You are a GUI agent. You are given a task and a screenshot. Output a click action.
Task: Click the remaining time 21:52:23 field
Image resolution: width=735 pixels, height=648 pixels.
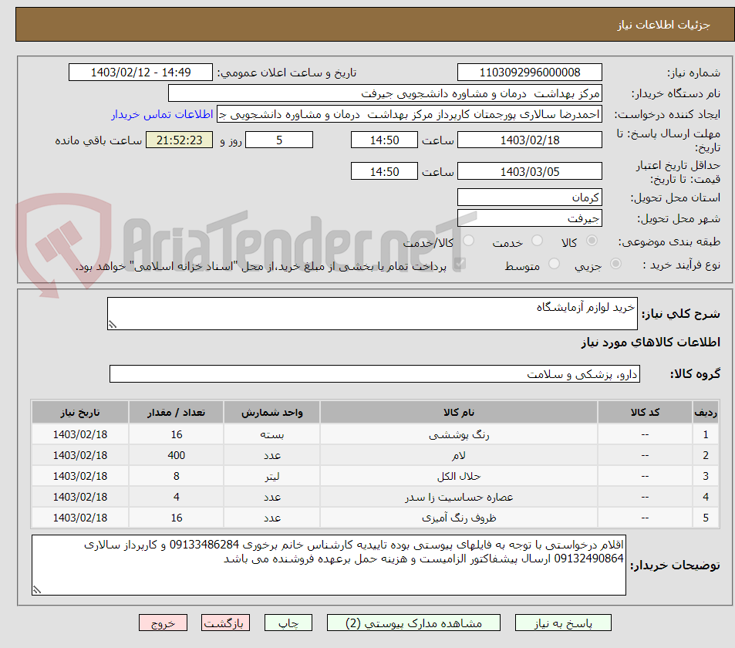(179, 140)
